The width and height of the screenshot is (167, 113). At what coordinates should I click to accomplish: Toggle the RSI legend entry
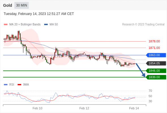[x=9, y=85]
